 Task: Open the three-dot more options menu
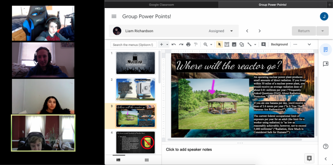tap(295, 44)
